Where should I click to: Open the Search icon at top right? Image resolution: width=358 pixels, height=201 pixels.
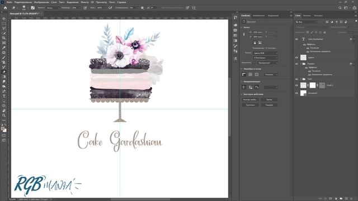click(340, 8)
